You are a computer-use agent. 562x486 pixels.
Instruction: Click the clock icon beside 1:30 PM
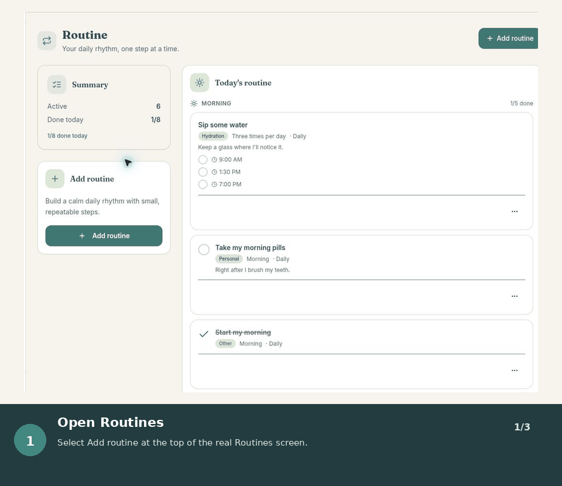(214, 172)
